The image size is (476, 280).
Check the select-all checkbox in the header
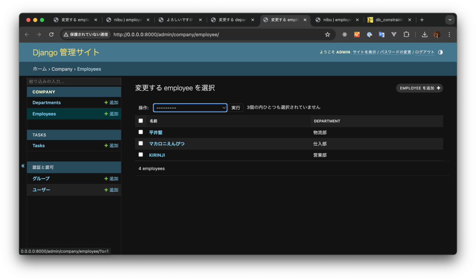(x=141, y=121)
